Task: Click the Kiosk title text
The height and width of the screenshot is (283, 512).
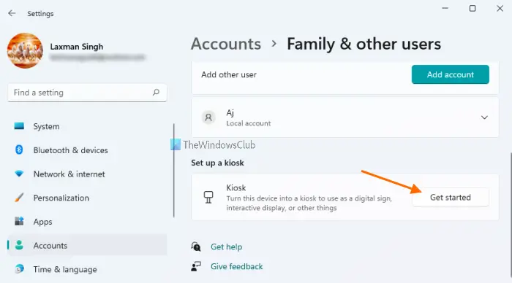Action: coord(236,188)
